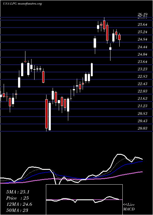Click inside the MACD indicator panel
This screenshot has height=215, width=153.
pyautogui.click(x=84, y=200)
